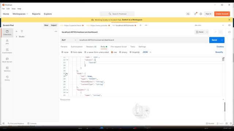Click the Search Postman field
Screen dimensions: 234x131
coord(117,14)
